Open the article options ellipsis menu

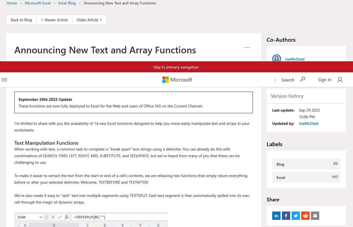click(247, 47)
